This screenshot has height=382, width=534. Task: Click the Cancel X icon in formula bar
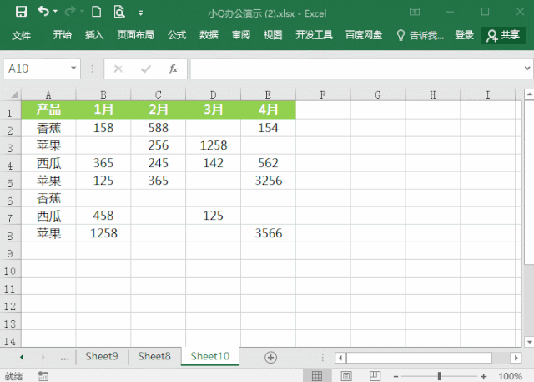pyautogui.click(x=118, y=69)
